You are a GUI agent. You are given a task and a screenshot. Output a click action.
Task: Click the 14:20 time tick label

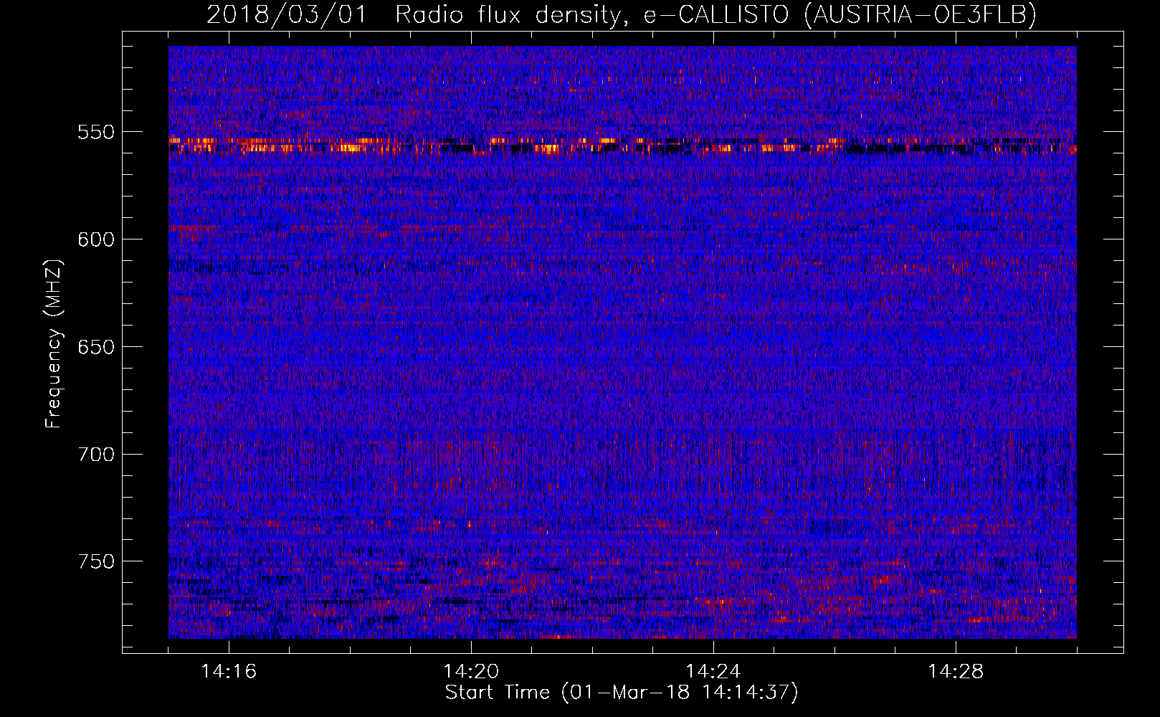(471, 672)
